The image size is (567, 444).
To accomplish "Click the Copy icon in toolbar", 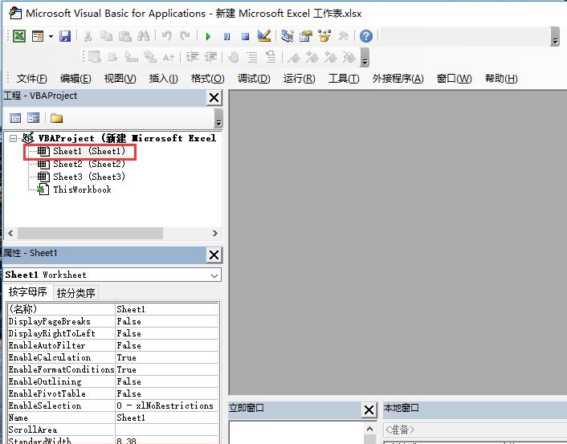I will tap(106, 36).
